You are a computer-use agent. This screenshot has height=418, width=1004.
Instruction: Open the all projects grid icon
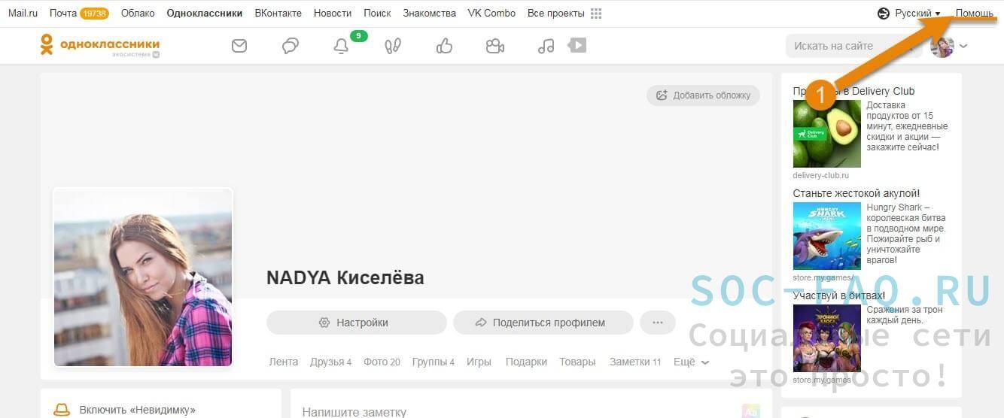pyautogui.click(x=596, y=14)
